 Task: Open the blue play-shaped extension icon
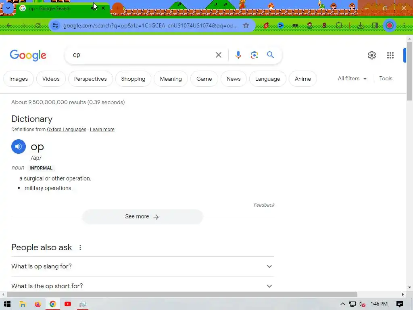click(x=281, y=25)
